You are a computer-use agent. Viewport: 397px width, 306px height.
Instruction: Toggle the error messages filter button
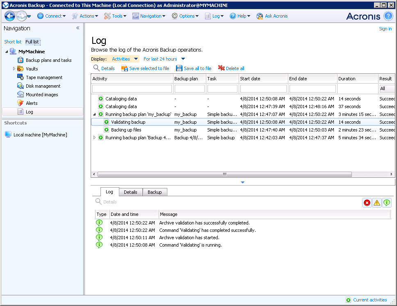[x=367, y=202]
